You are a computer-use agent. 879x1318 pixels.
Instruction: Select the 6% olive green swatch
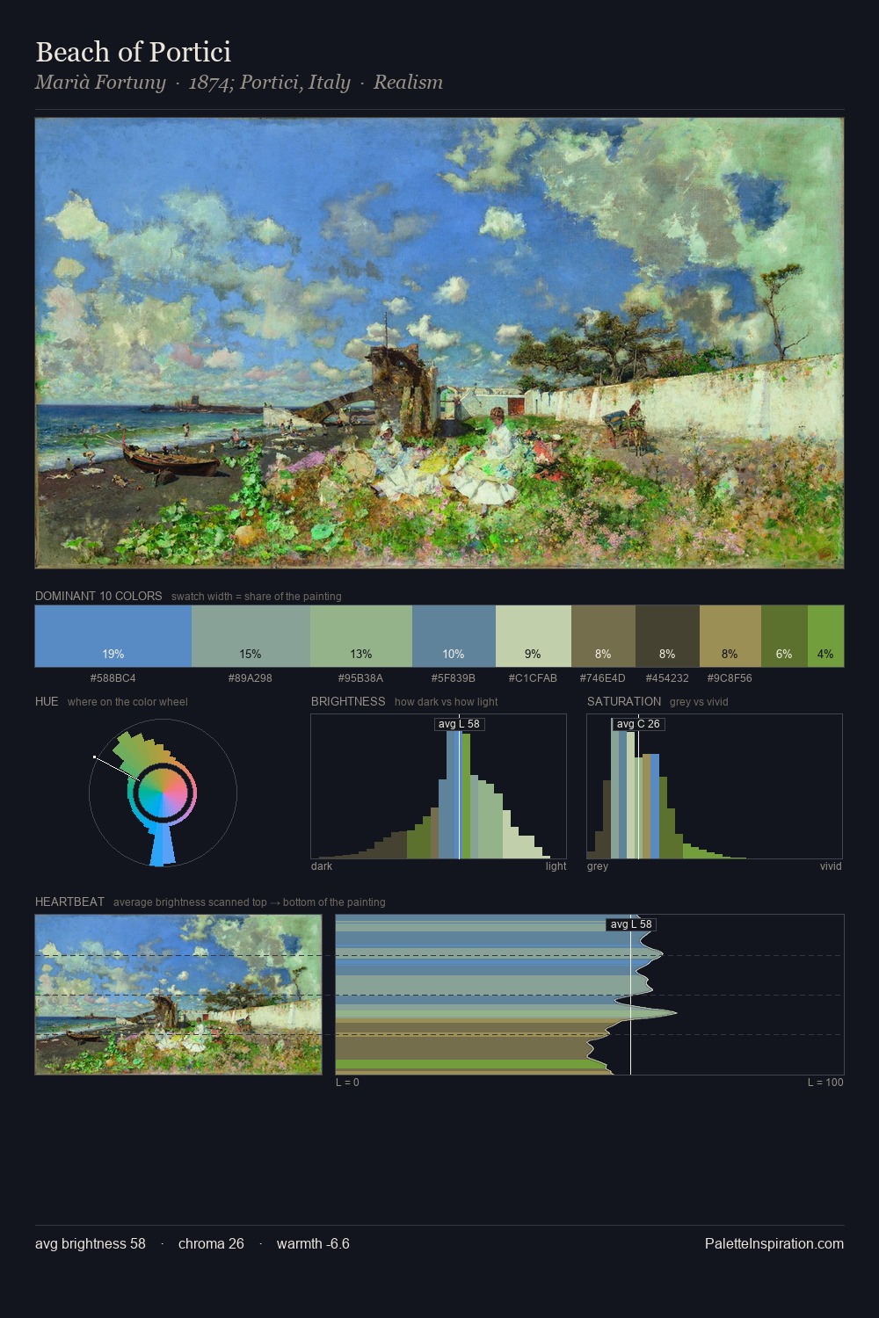click(784, 636)
